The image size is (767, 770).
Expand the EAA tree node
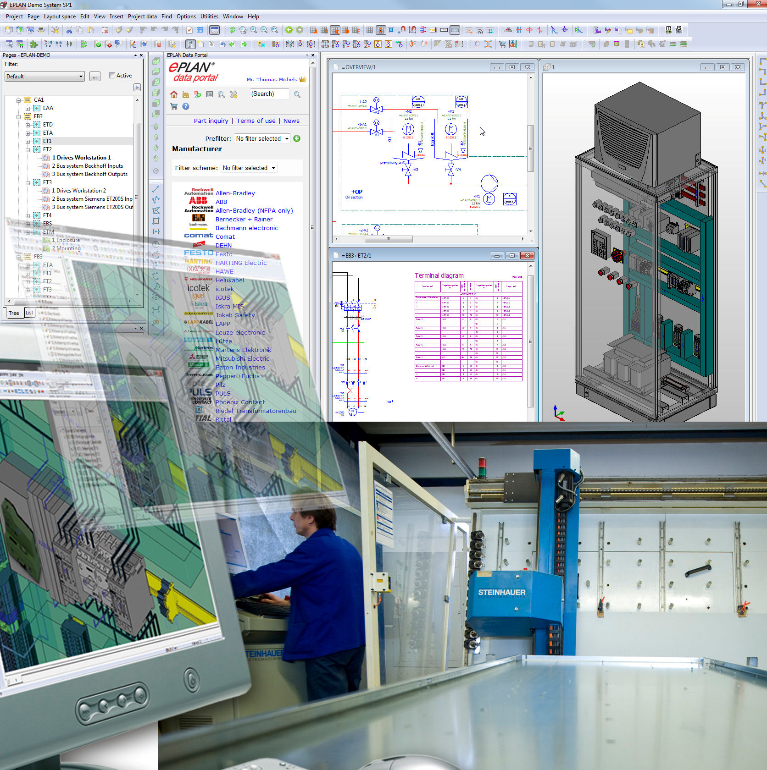[28, 109]
